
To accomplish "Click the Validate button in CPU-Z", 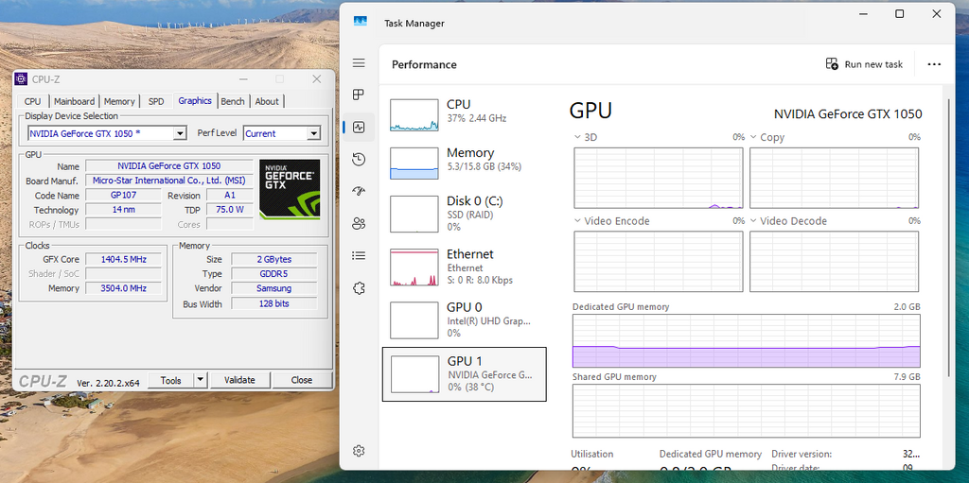I will click(239, 380).
